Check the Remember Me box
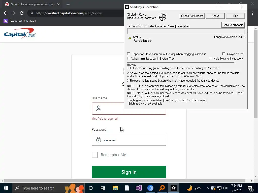This screenshot has width=258, height=193. (95, 155)
